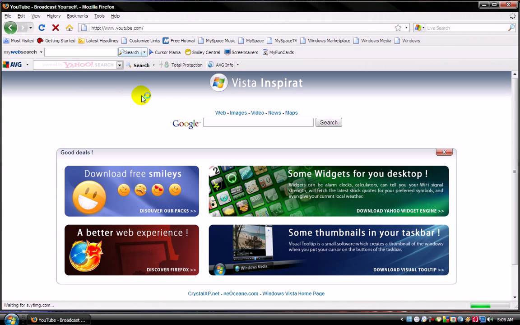The image size is (520, 325).
Task: Open the mywebsearch logo dropdown
Action: coord(41,52)
